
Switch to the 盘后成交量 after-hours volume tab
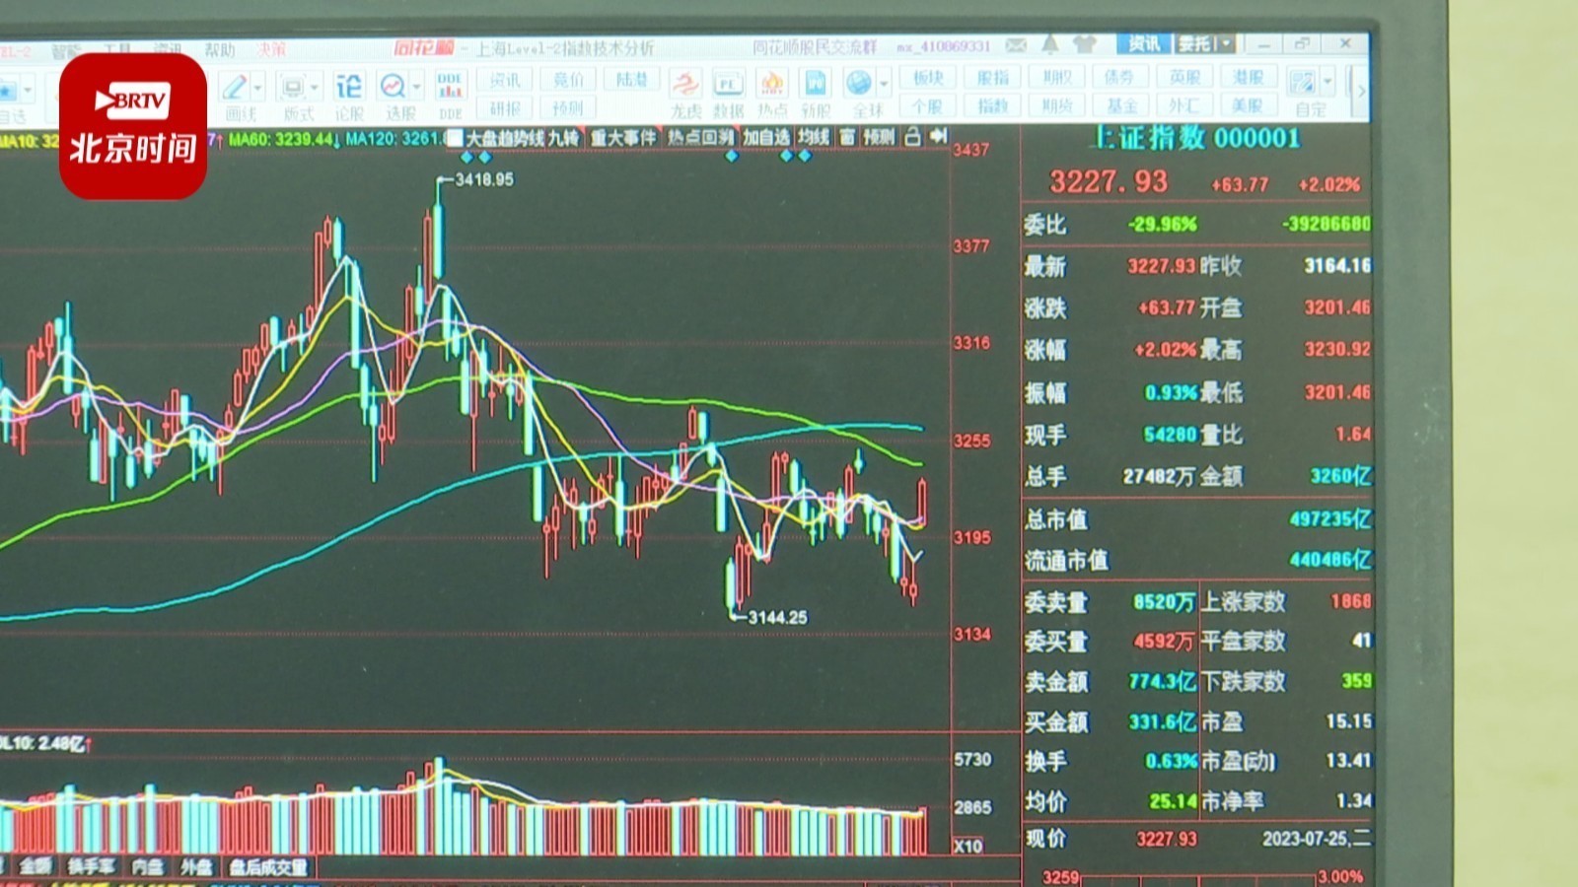click(268, 867)
